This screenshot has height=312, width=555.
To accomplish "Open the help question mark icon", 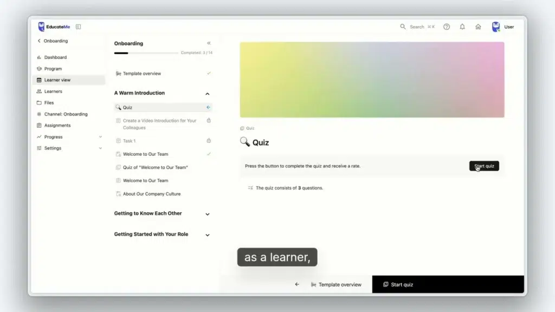I will click(447, 27).
